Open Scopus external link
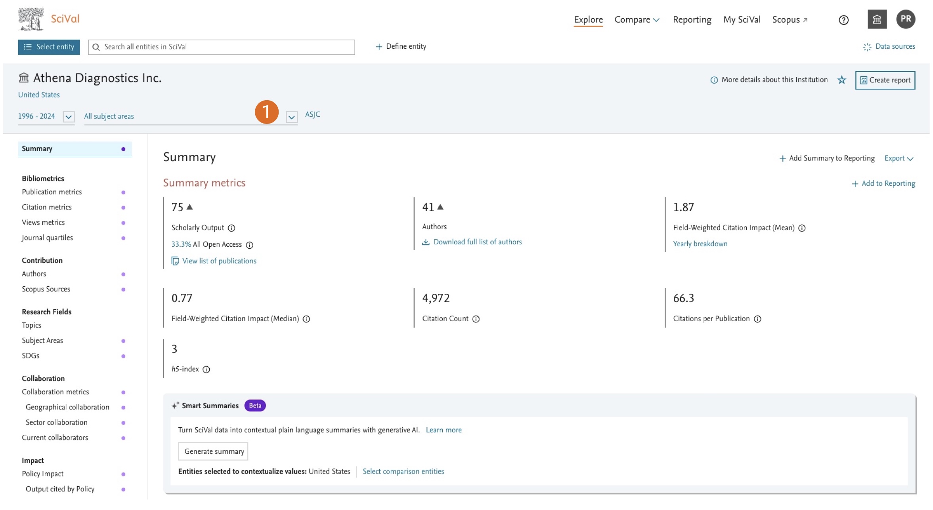Screen dimensions: 933x510 tap(790, 20)
